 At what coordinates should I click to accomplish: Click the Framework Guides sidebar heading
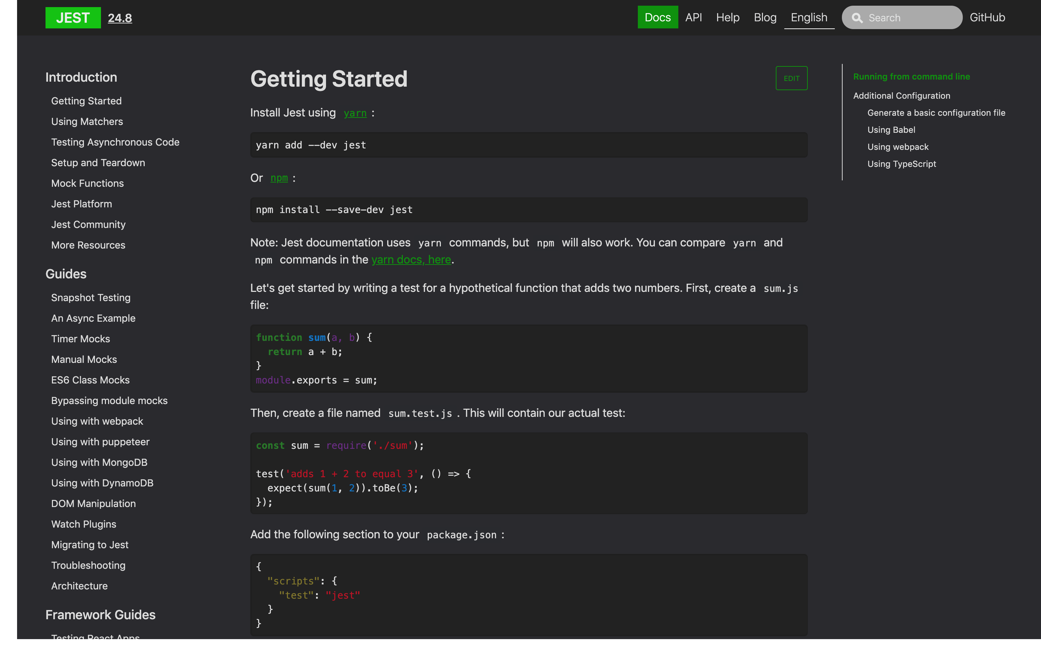[100, 615]
